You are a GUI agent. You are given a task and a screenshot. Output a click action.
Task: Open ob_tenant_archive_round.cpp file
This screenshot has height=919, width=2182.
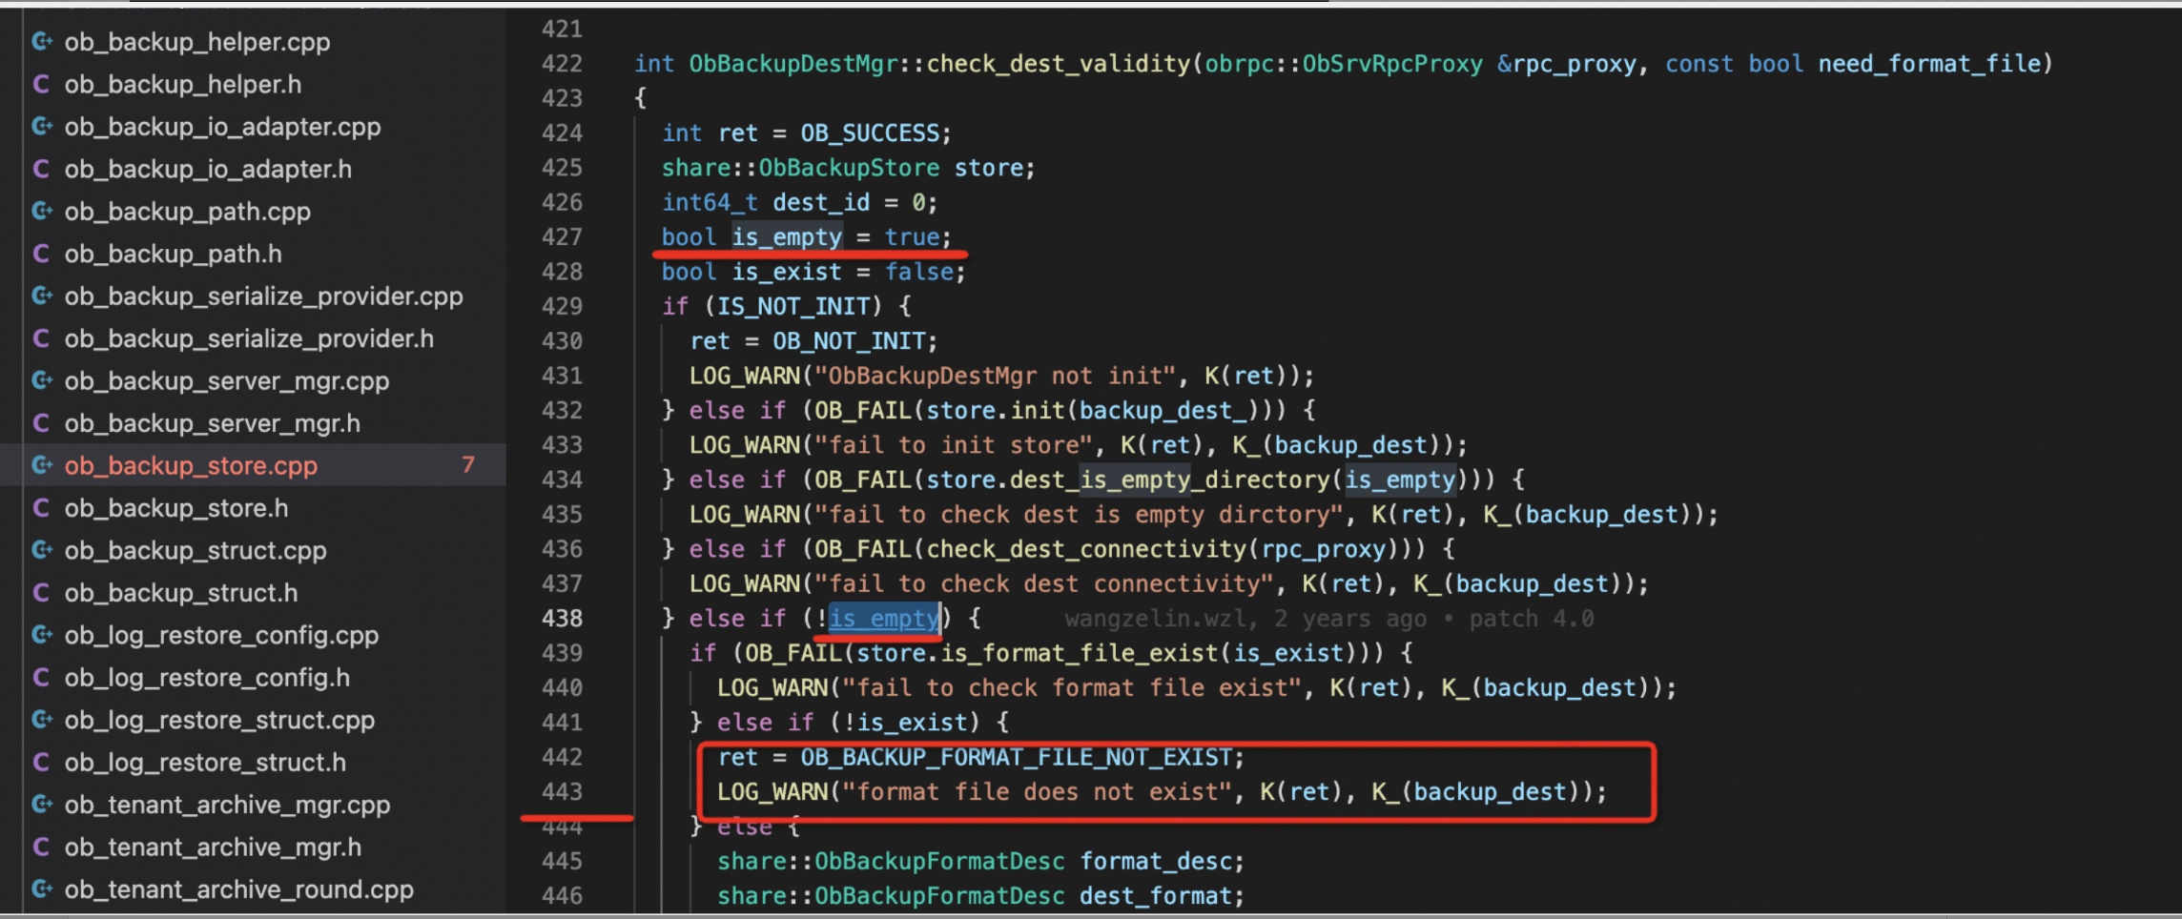point(239,889)
